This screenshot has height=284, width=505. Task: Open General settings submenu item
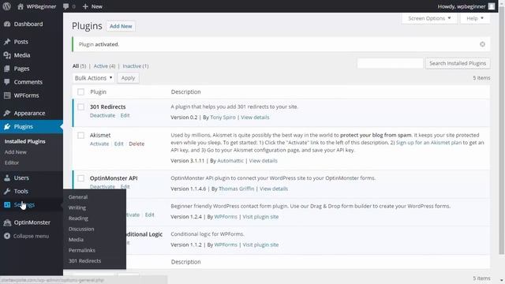coord(78,197)
